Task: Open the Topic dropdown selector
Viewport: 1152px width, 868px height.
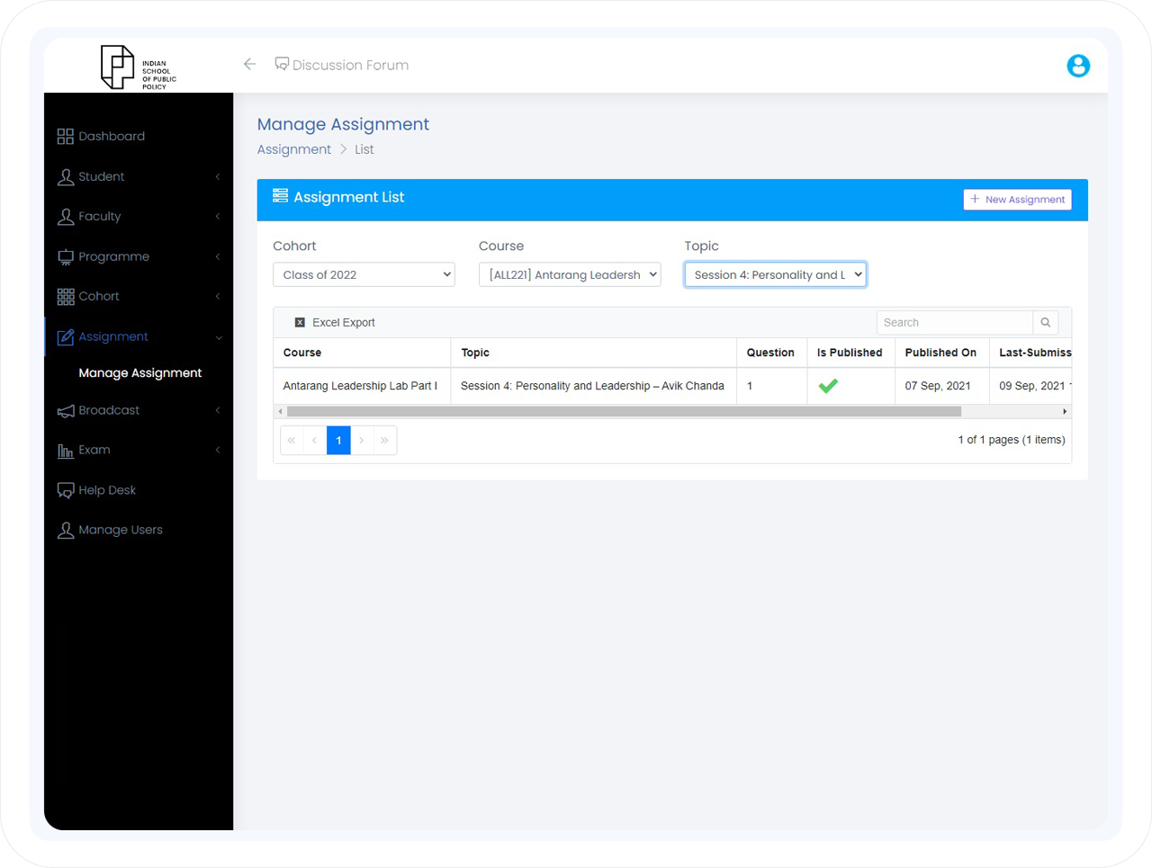Action: point(775,275)
